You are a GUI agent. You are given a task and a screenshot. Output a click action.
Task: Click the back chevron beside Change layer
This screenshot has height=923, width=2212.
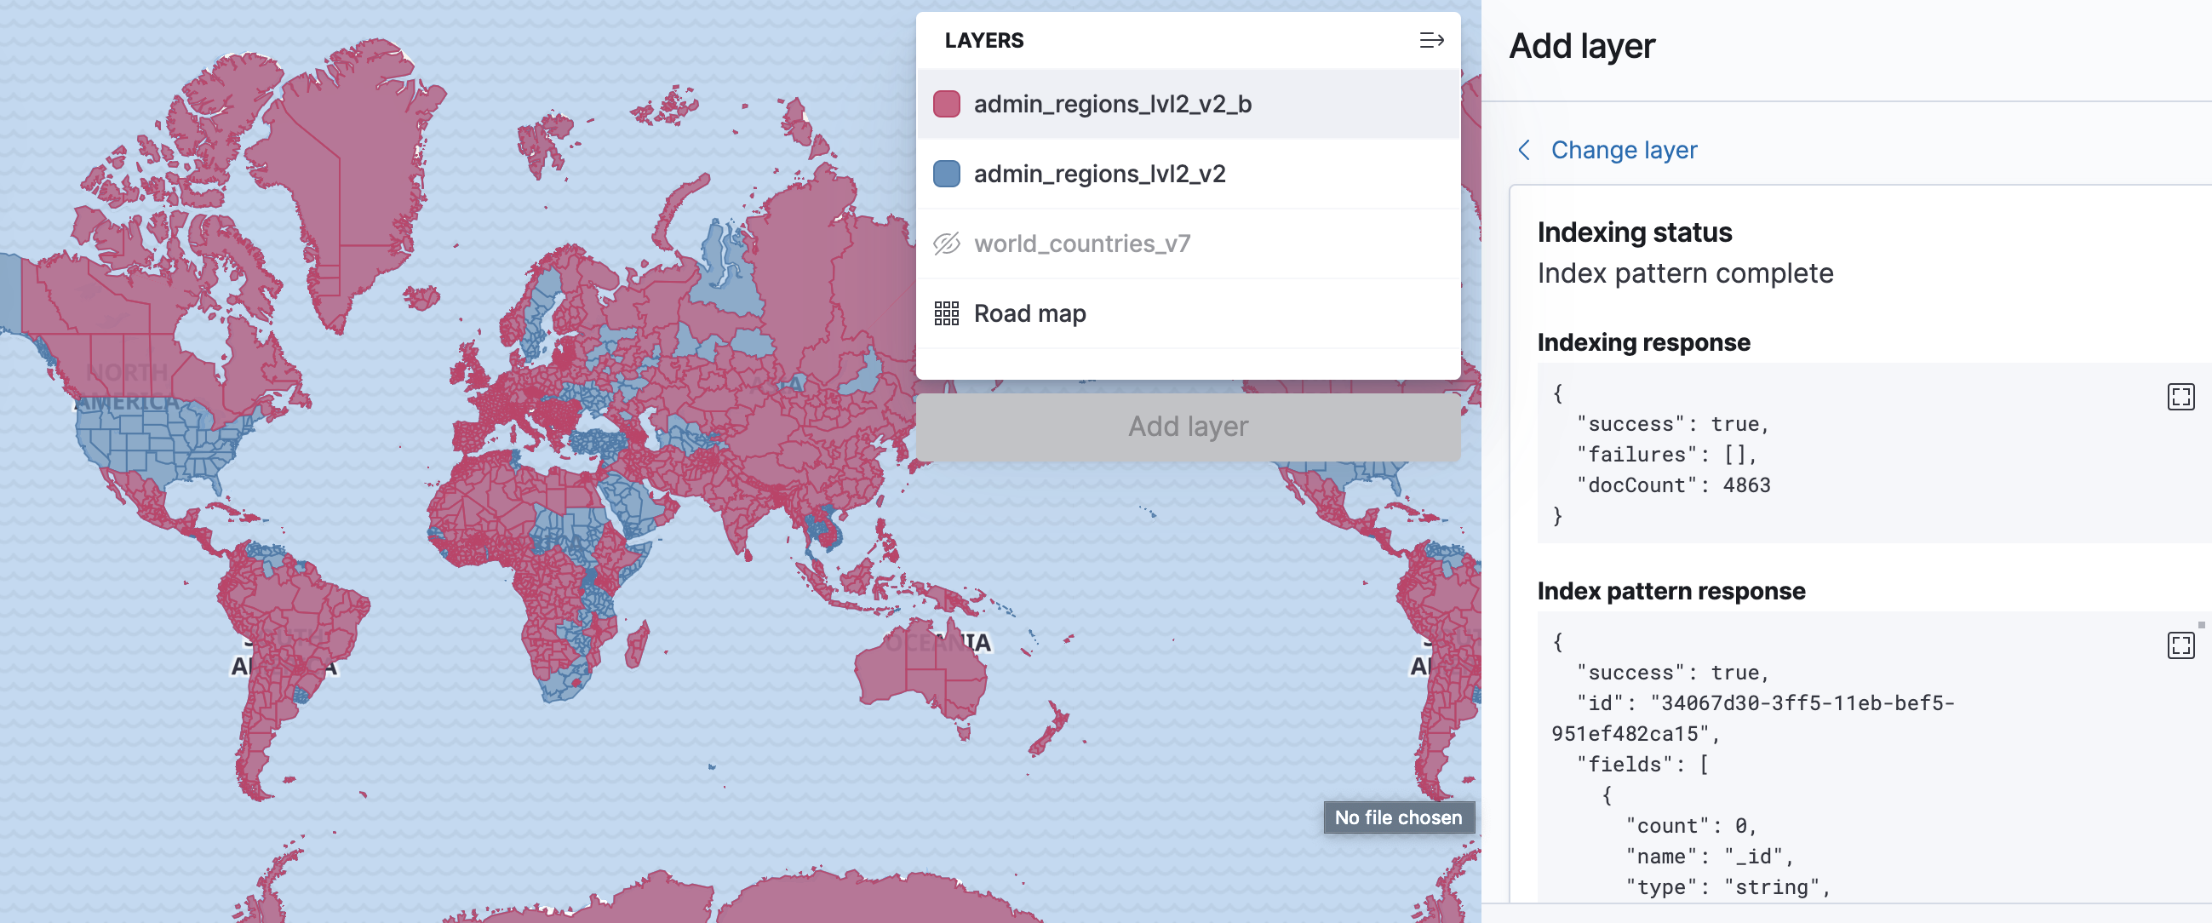[x=1524, y=149]
